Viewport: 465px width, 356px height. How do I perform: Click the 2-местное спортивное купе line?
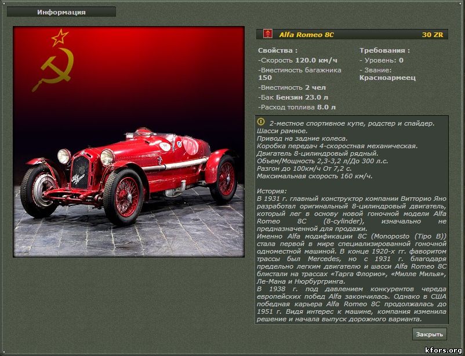352,123
